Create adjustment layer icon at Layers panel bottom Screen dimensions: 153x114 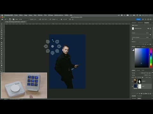[x=144, y=94]
